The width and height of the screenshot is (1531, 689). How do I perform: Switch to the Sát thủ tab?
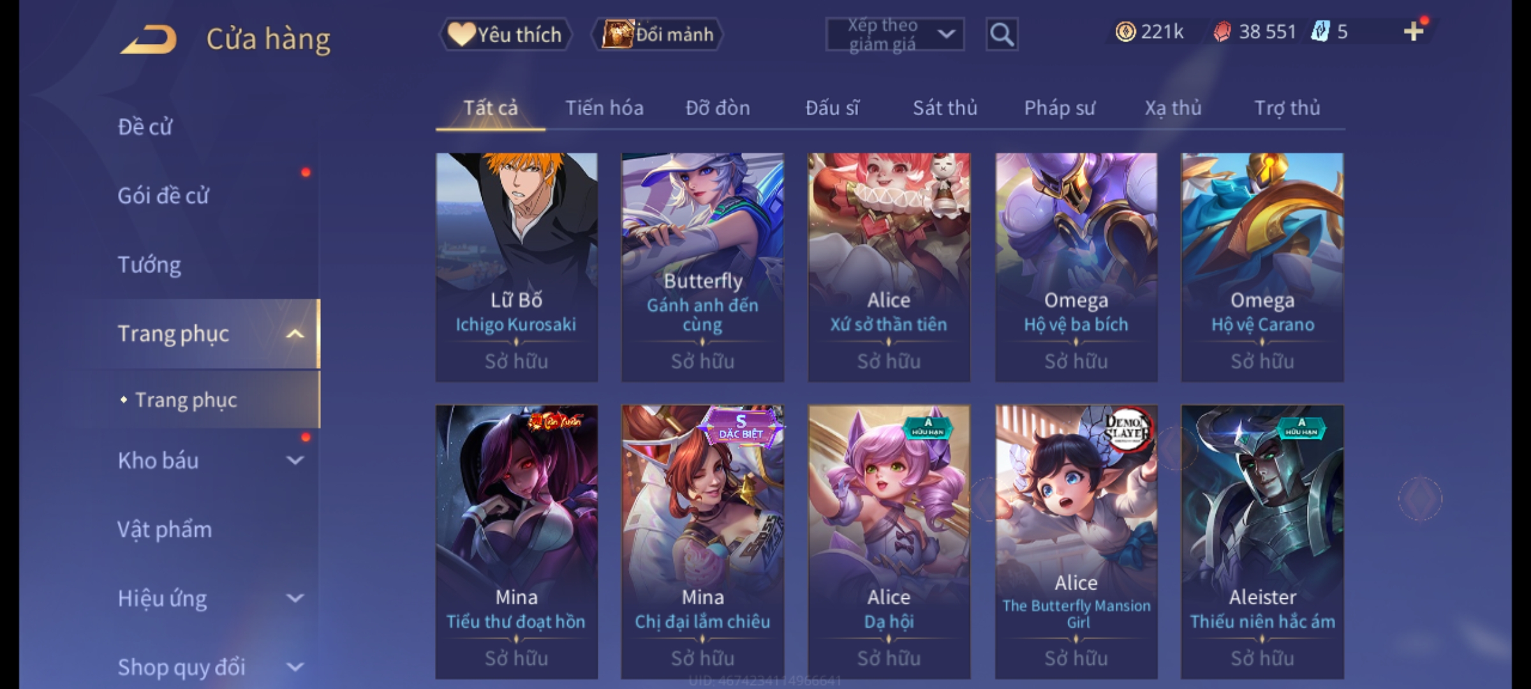pos(945,108)
